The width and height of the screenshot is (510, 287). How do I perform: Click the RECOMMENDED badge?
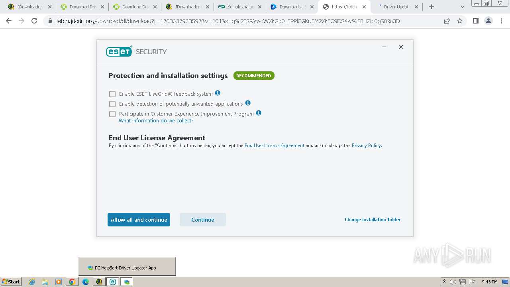click(254, 76)
